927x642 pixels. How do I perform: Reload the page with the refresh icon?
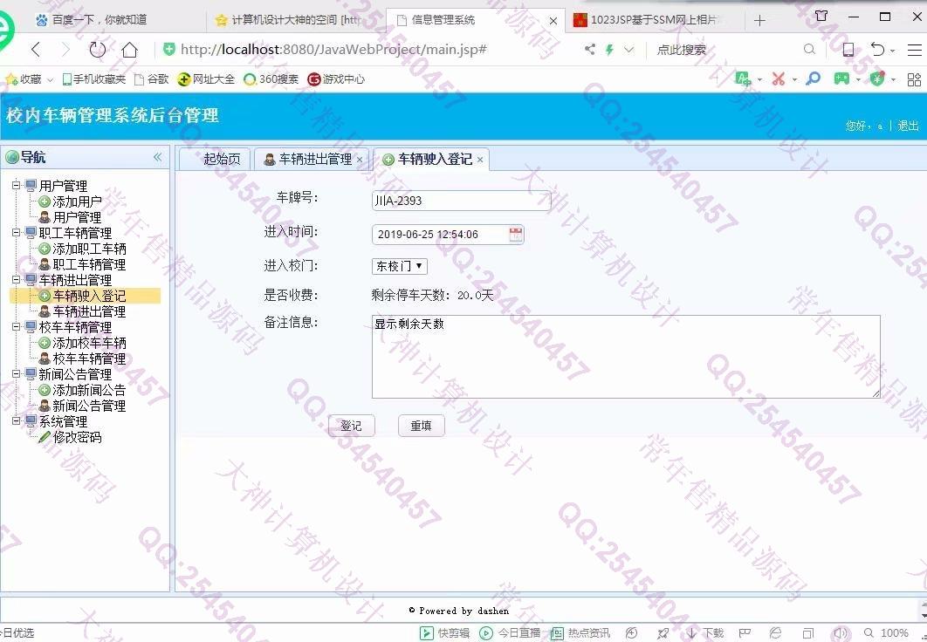(x=98, y=51)
